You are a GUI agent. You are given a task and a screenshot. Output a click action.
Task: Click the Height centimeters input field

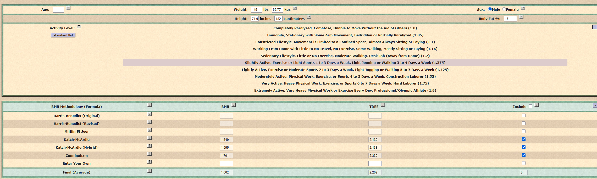click(x=278, y=19)
